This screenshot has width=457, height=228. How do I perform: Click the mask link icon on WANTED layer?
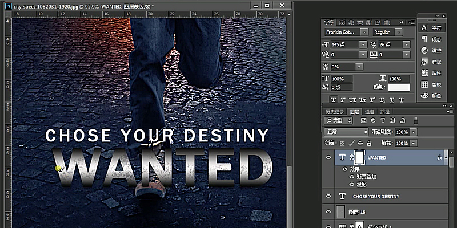tap(351, 157)
